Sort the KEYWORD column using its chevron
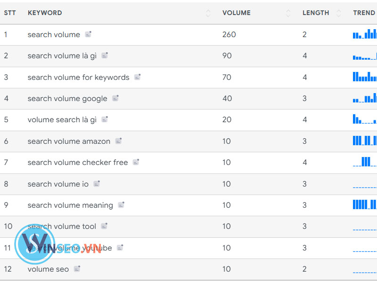Image resolution: width=377 pixels, height=282 pixels. coord(208,13)
